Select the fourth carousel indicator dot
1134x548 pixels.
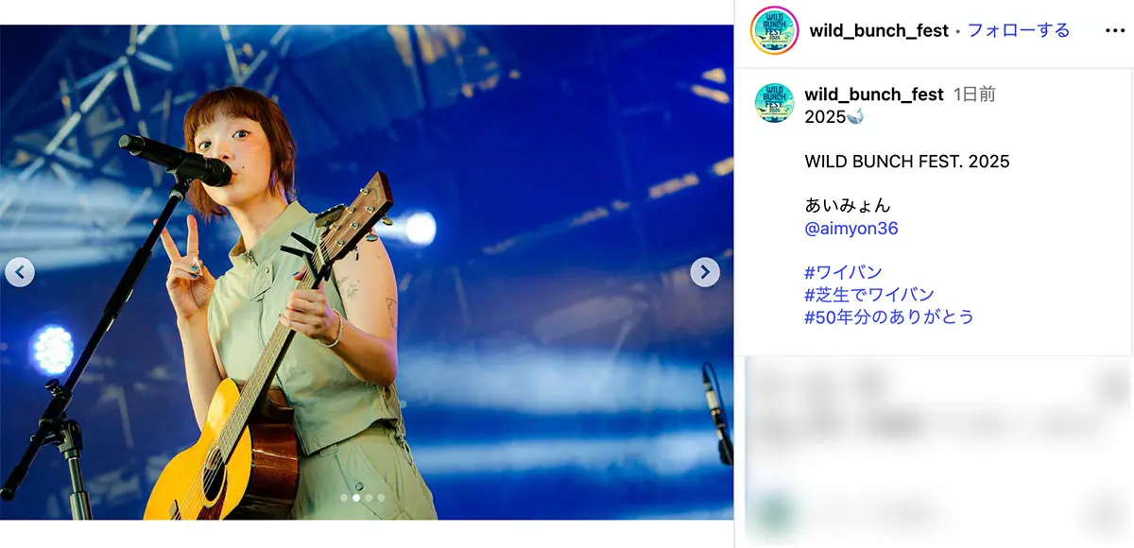[381, 497]
